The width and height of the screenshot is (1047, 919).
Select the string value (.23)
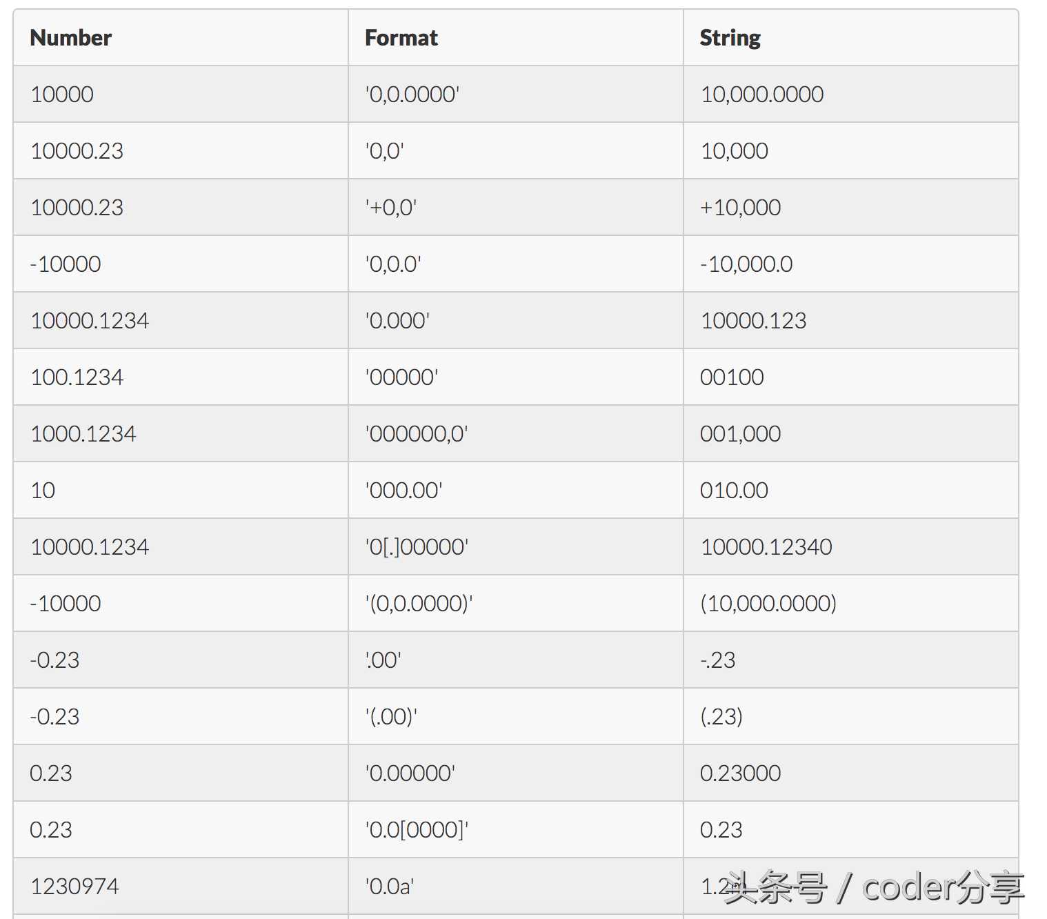[x=721, y=717]
